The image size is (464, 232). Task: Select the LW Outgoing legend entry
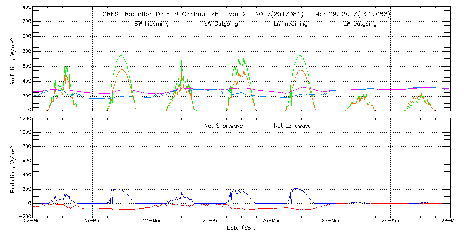(x=360, y=24)
